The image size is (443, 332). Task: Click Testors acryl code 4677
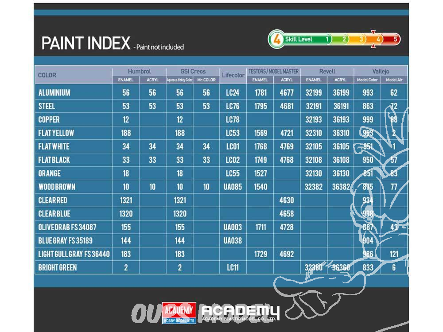[x=287, y=93]
